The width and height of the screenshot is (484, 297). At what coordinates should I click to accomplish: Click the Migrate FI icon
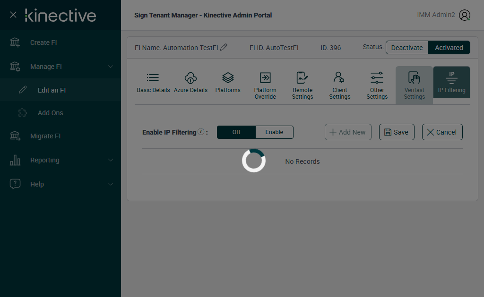15,136
